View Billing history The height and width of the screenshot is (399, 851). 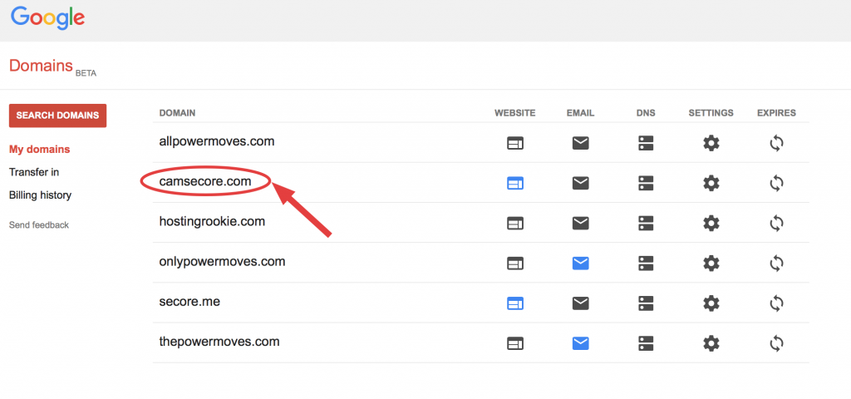point(40,195)
